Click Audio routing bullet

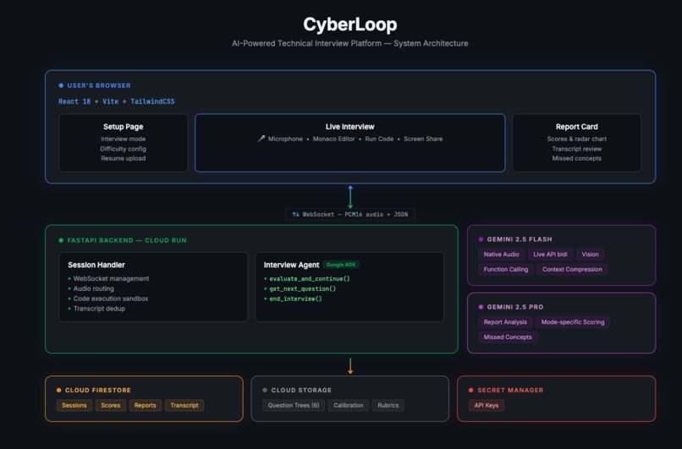[94, 288]
